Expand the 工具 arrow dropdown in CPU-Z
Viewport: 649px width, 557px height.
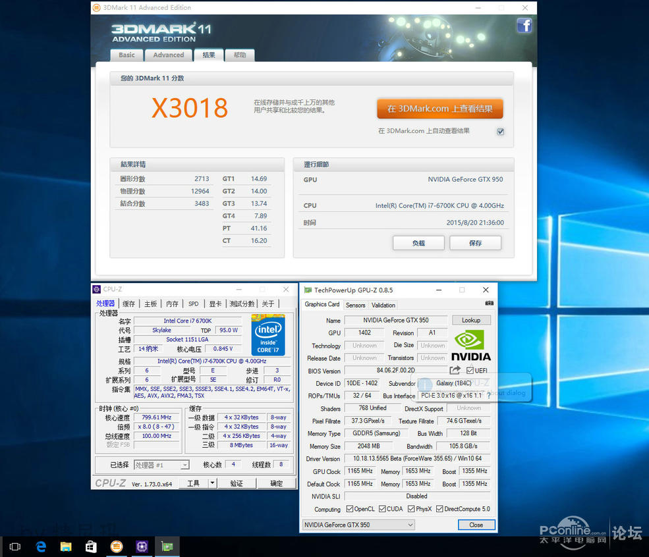point(212,483)
